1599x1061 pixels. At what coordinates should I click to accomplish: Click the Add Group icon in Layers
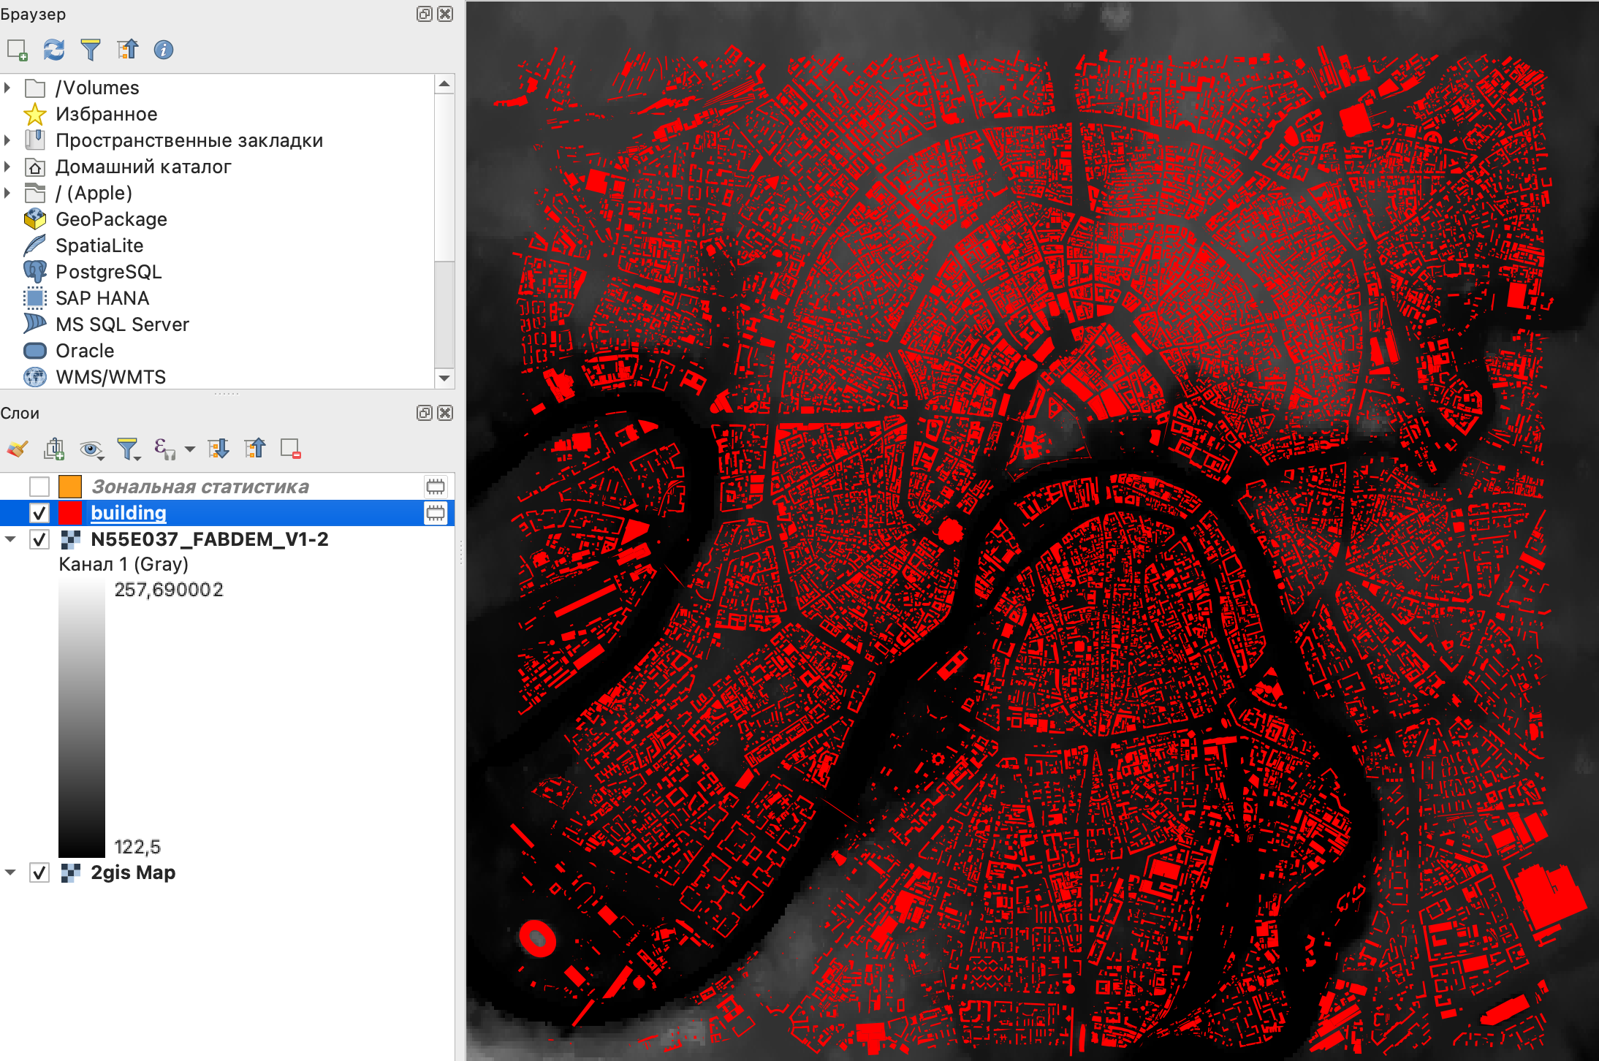[x=54, y=449]
